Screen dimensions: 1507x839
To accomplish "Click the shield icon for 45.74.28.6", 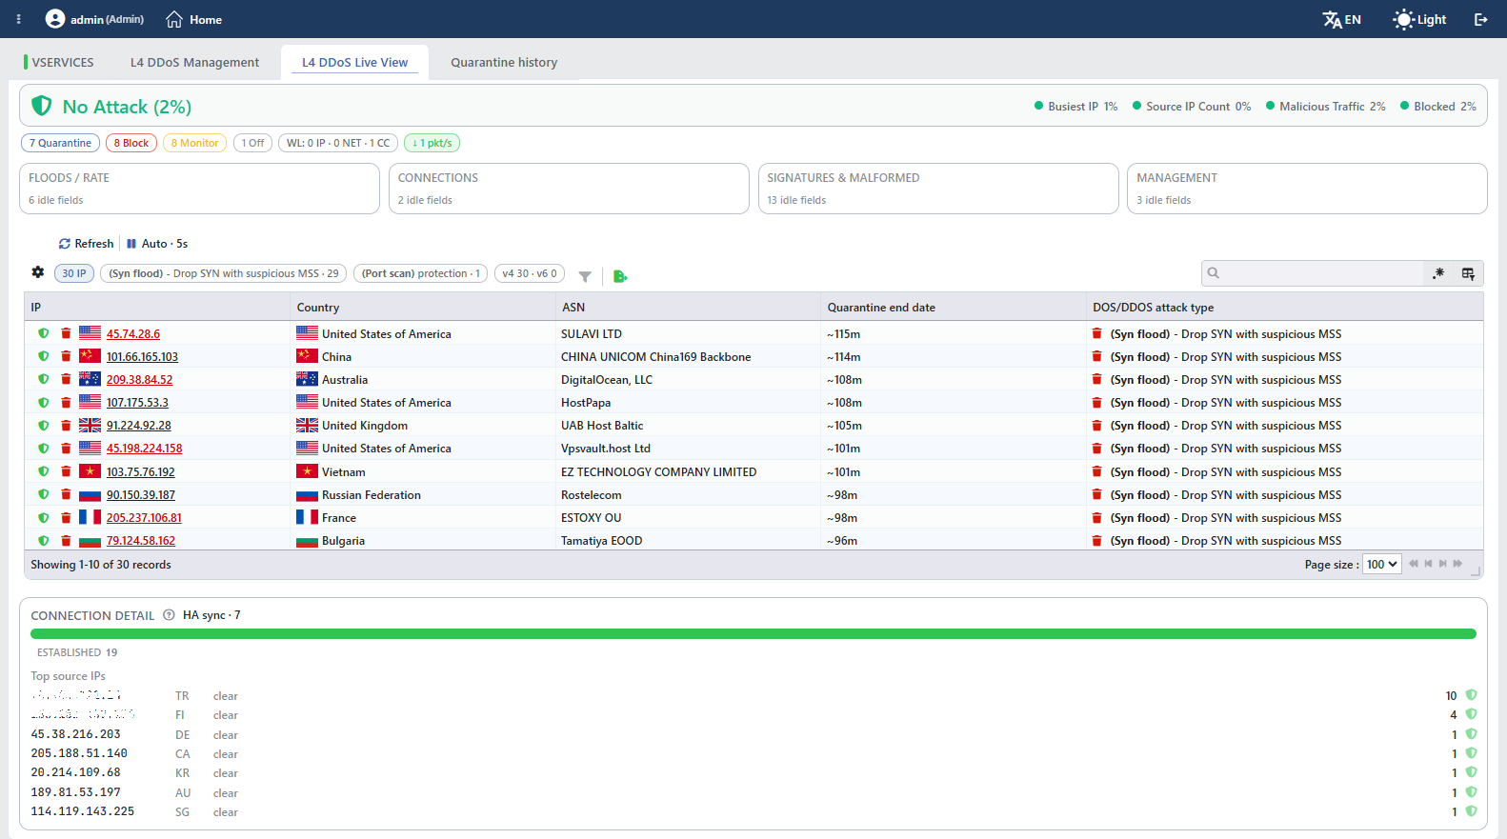I will pos(44,333).
